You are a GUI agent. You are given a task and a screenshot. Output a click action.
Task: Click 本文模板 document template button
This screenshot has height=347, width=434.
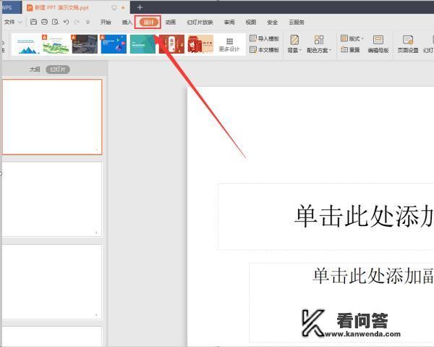coord(264,50)
